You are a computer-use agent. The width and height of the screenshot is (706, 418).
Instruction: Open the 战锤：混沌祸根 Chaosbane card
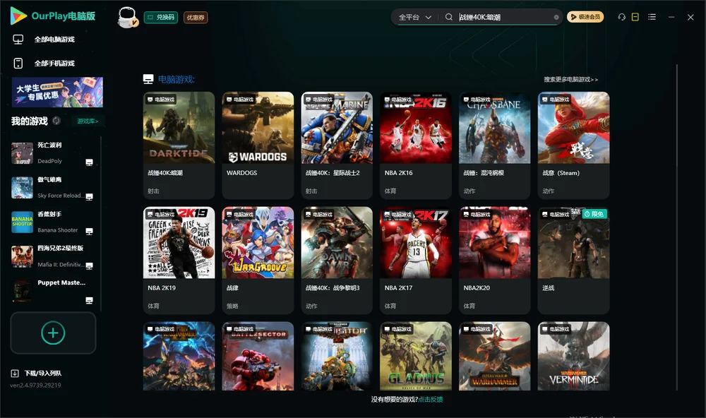(494, 145)
